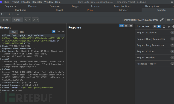This screenshot has width=174, height=104.
Task: Click the HTTP protocol selector
Action: 170,20
